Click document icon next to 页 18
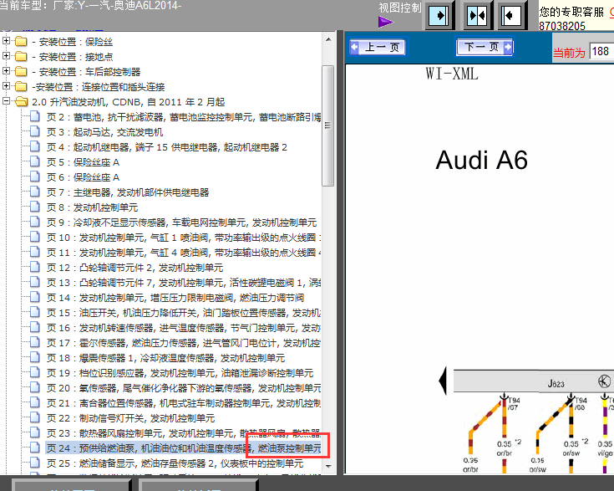The height and width of the screenshot is (491, 614). 35,357
